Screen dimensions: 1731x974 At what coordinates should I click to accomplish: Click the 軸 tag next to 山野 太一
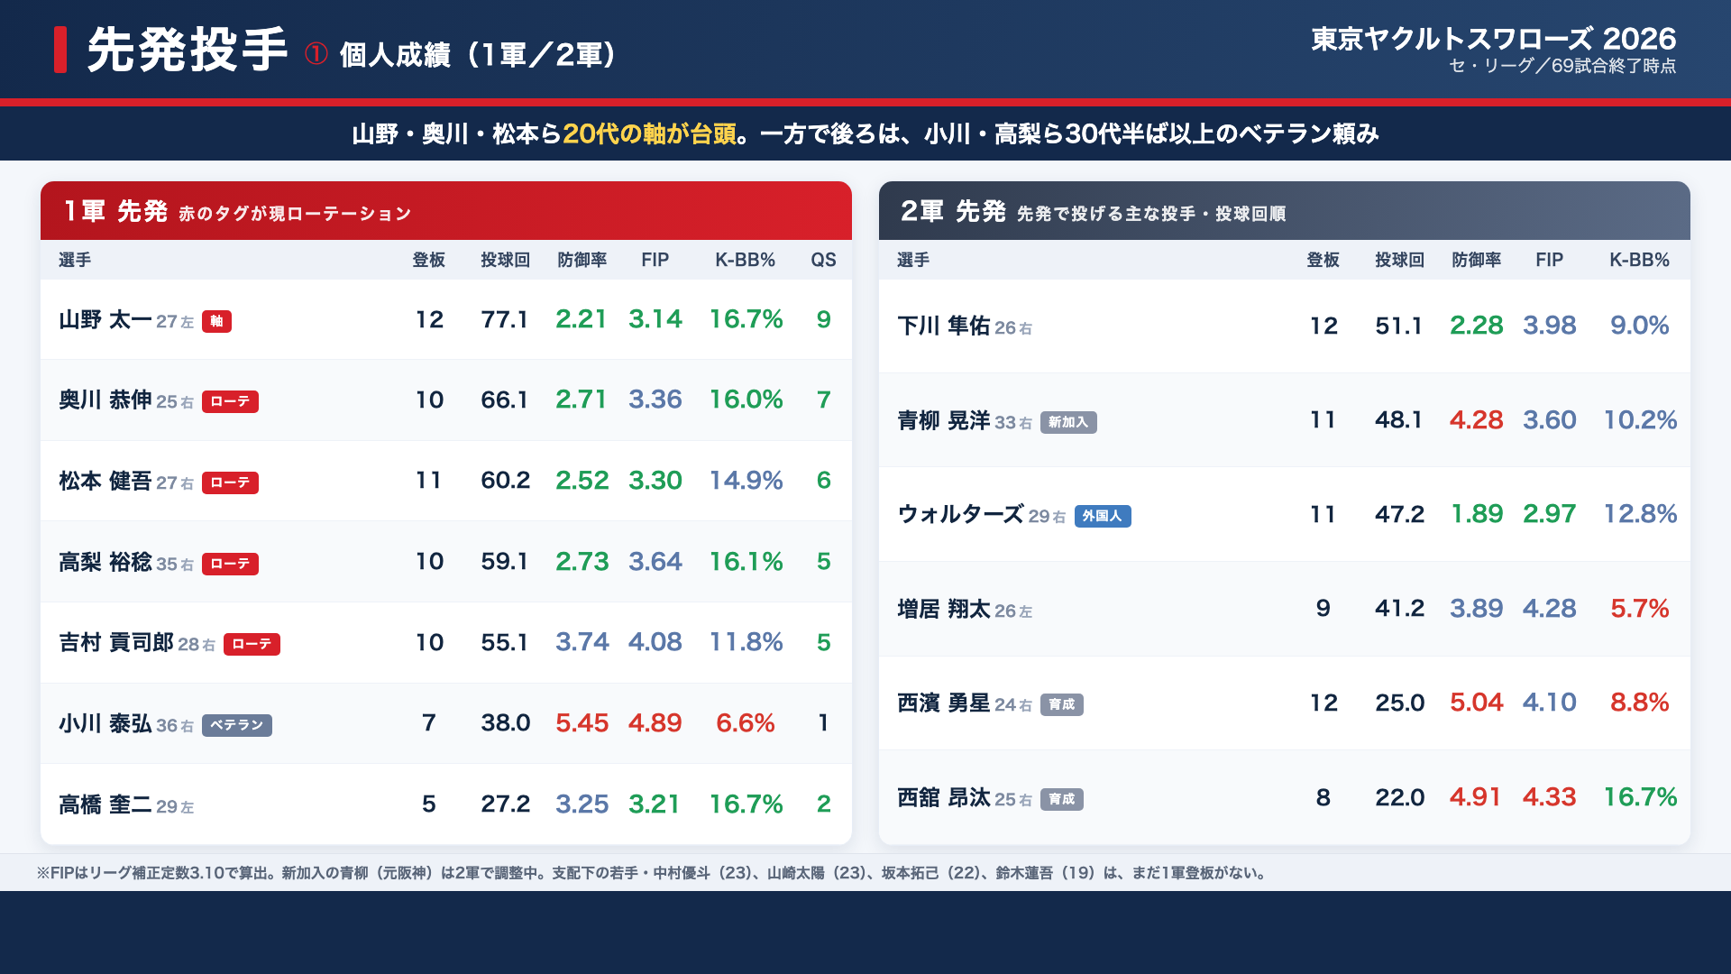[x=216, y=321]
